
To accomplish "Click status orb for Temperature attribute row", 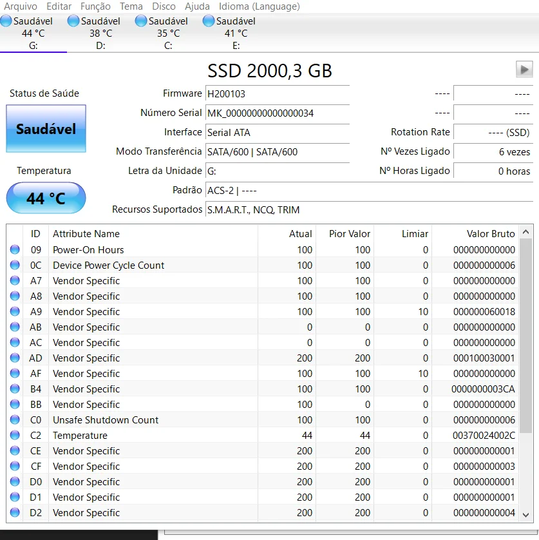I will point(15,436).
